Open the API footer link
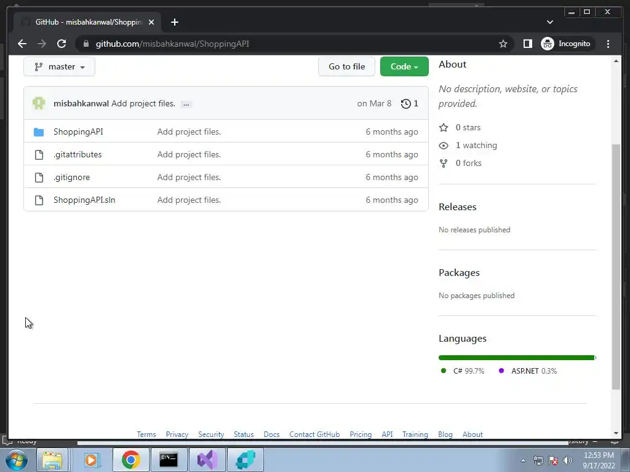The image size is (630, 472). click(x=388, y=435)
